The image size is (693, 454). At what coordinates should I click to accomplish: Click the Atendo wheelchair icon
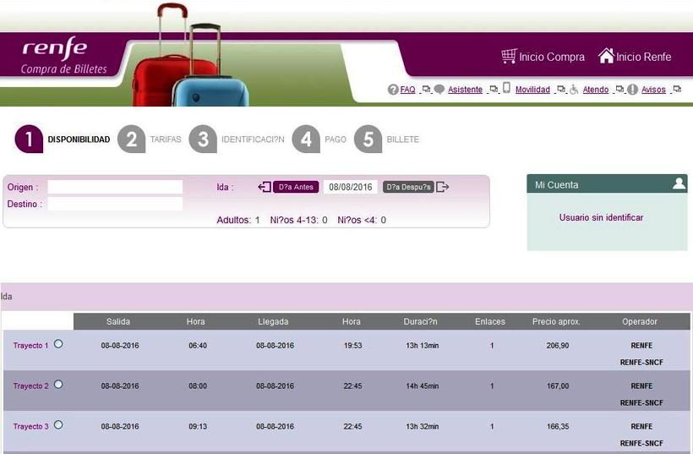click(574, 90)
